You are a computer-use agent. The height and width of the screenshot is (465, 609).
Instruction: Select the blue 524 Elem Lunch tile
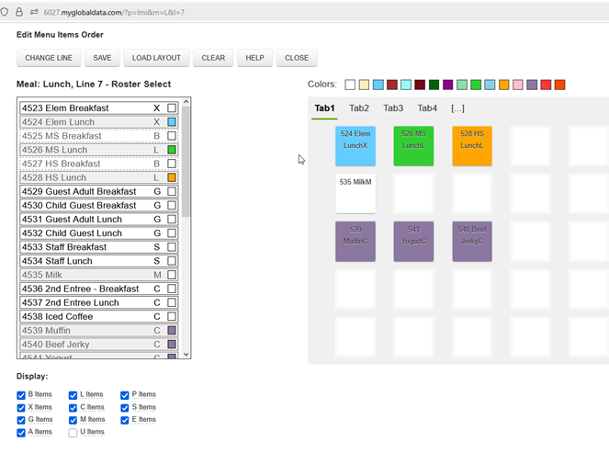coord(355,146)
